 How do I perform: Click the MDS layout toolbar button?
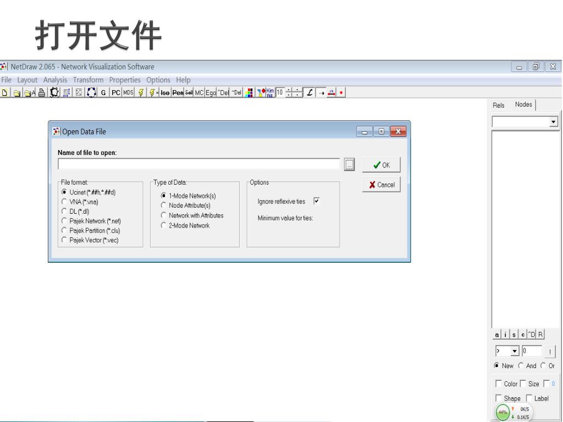[128, 92]
